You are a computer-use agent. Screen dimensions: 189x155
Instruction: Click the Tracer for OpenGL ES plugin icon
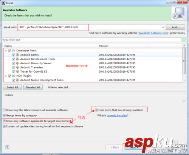(18, 71)
